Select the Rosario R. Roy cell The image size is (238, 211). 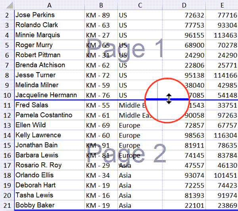(49, 165)
